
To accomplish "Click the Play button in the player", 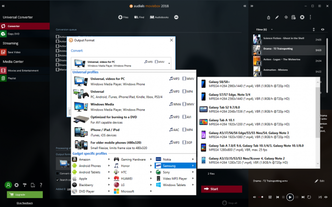I will (290, 198).
